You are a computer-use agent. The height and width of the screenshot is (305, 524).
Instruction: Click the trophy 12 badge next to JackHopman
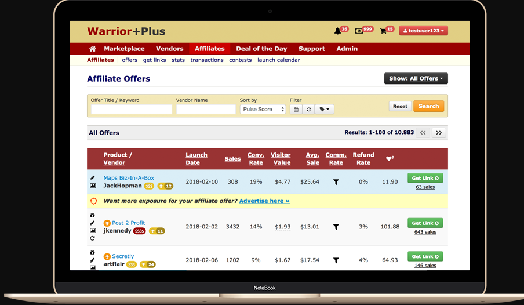[165, 186]
